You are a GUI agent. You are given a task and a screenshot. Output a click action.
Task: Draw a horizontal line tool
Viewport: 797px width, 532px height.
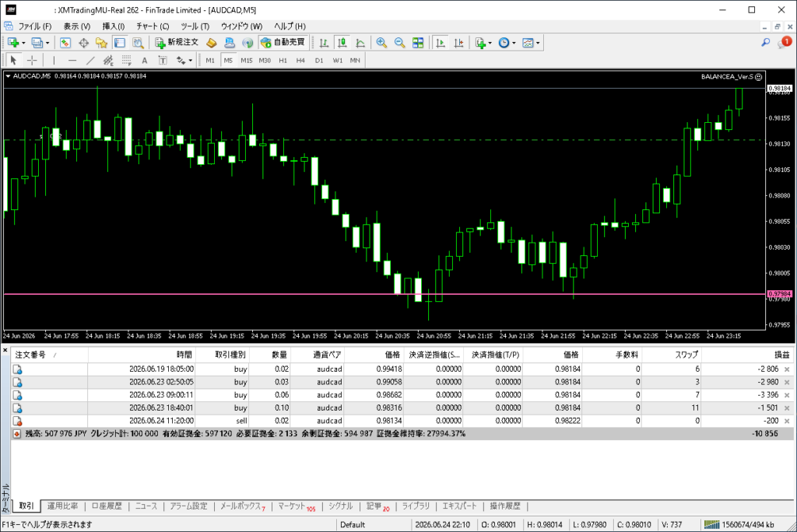(72, 61)
